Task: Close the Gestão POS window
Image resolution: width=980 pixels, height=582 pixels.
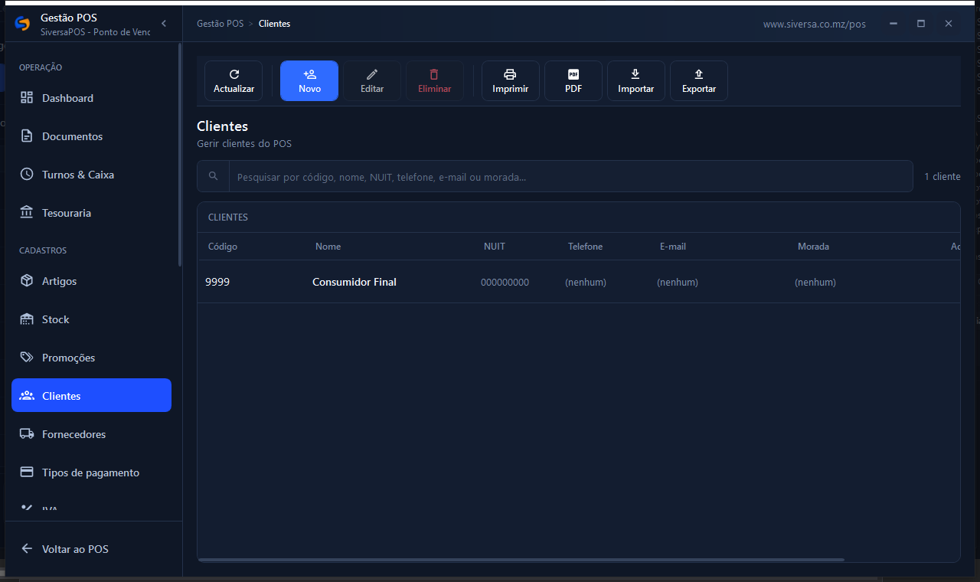Action: (x=949, y=24)
